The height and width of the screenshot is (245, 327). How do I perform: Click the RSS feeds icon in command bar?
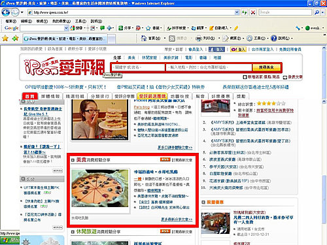[x=172, y=39]
